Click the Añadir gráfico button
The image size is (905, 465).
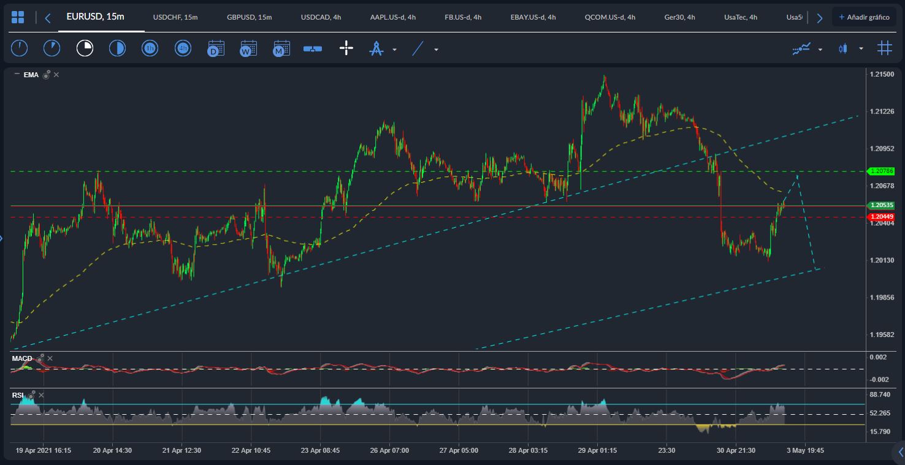[x=864, y=17]
